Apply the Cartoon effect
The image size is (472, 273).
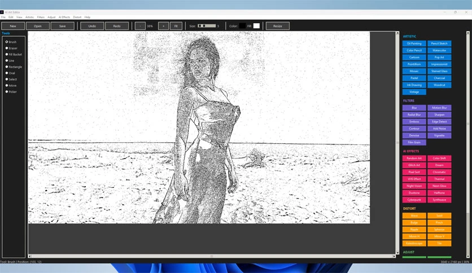click(414, 58)
